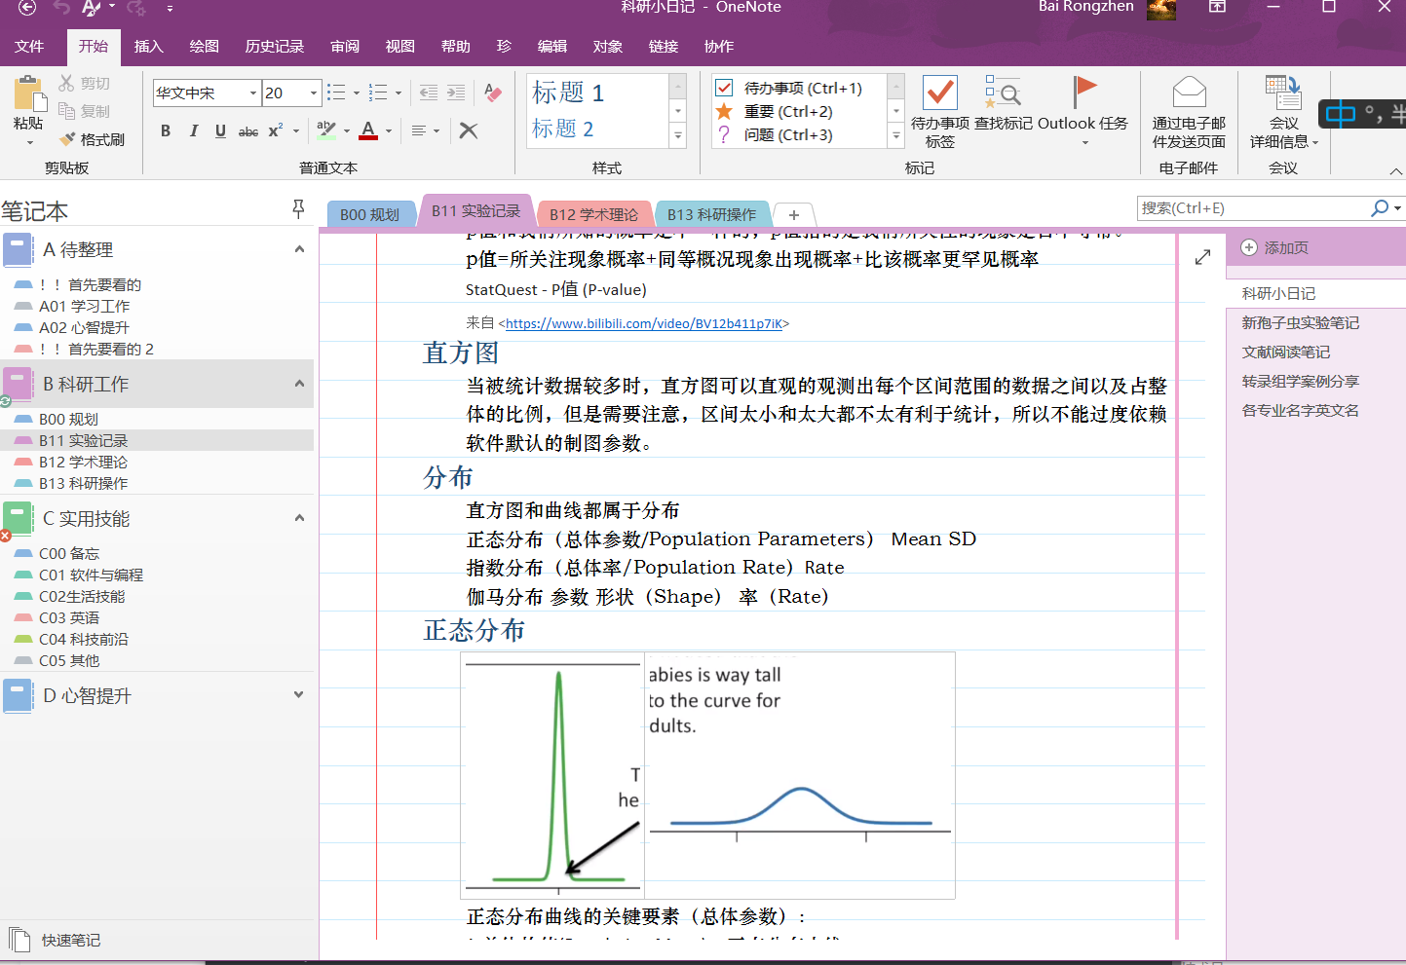This screenshot has height=965, width=1406.
Task: Toggle Italic formatting
Action: pyautogui.click(x=193, y=130)
